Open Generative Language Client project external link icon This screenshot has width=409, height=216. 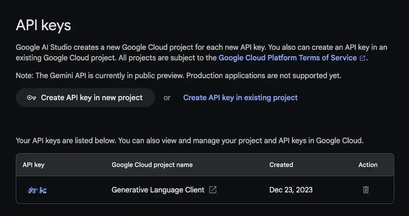click(213, 190)
